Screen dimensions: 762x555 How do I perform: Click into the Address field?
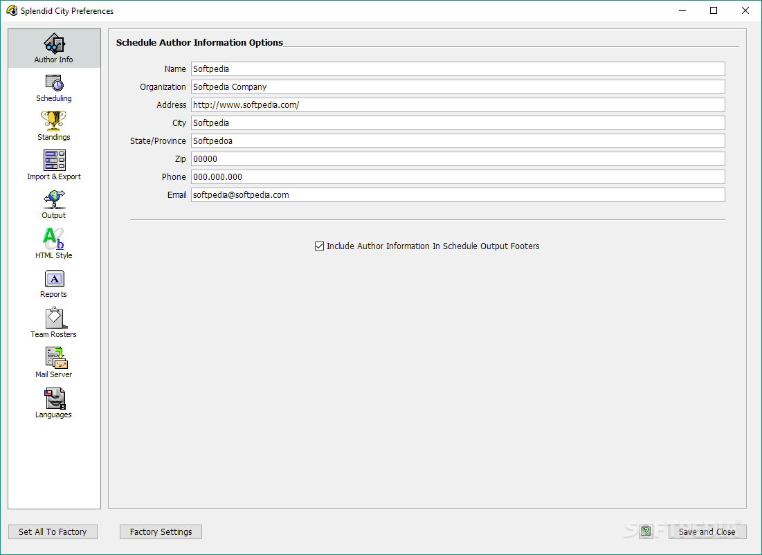pyautogui.click(x=457, y=105)
